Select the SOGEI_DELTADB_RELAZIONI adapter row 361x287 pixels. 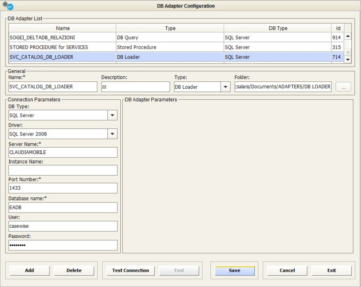[62, 38]
